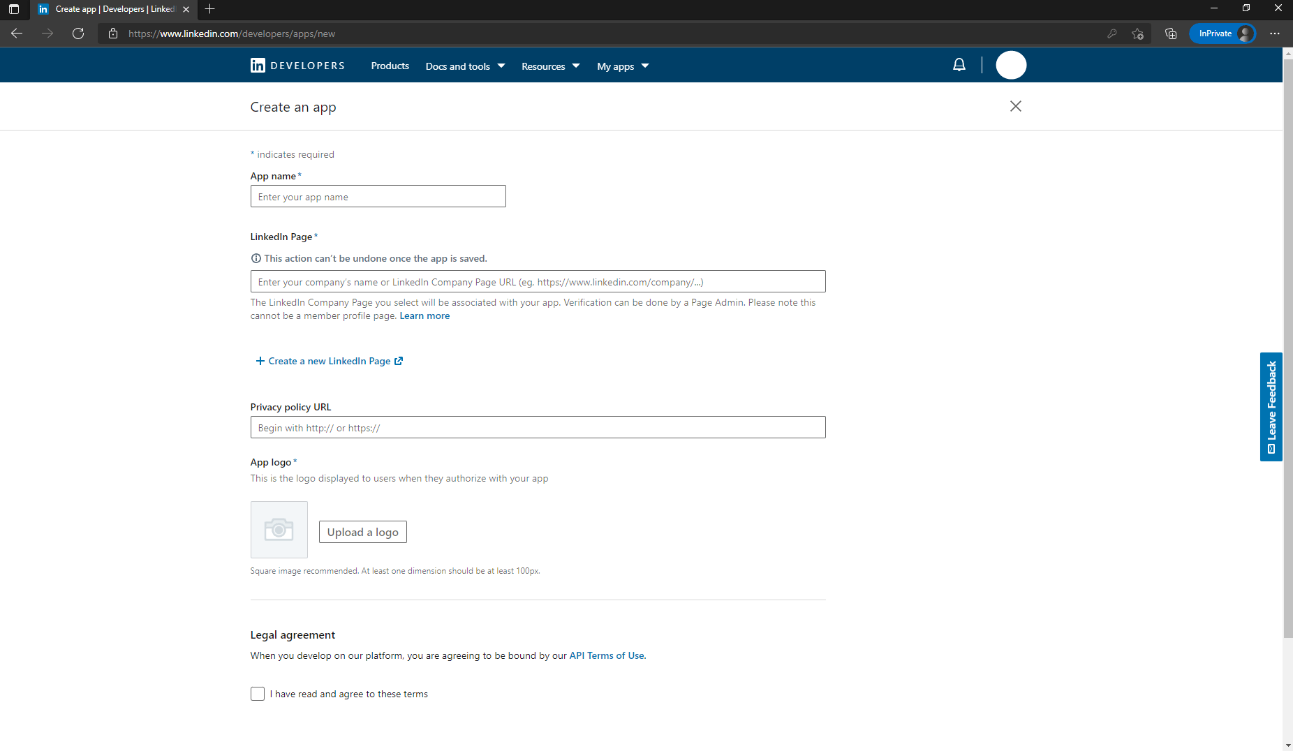Click the Upload a logo button
The width and height of the screenshot is (1293, 751).
click(362, 531)
